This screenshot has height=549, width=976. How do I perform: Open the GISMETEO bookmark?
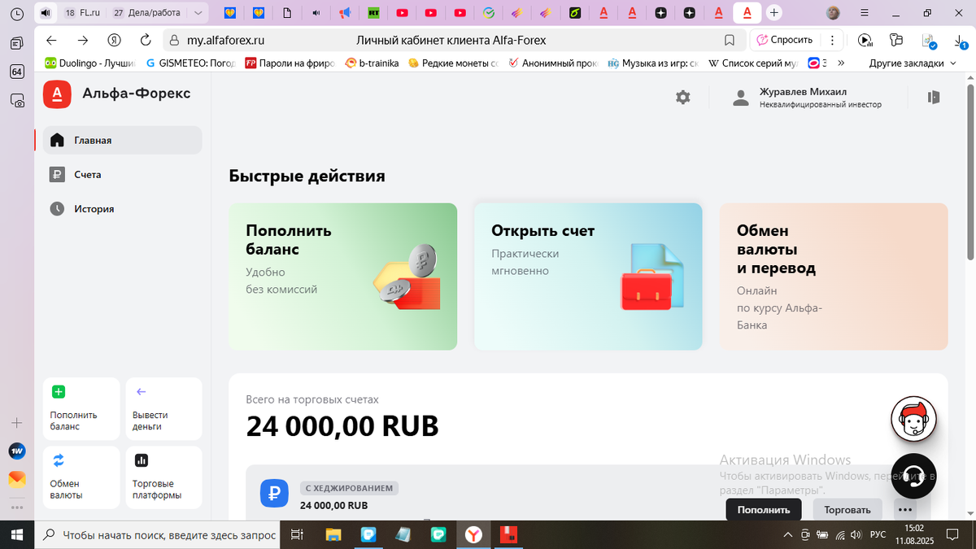pos(190,63)
